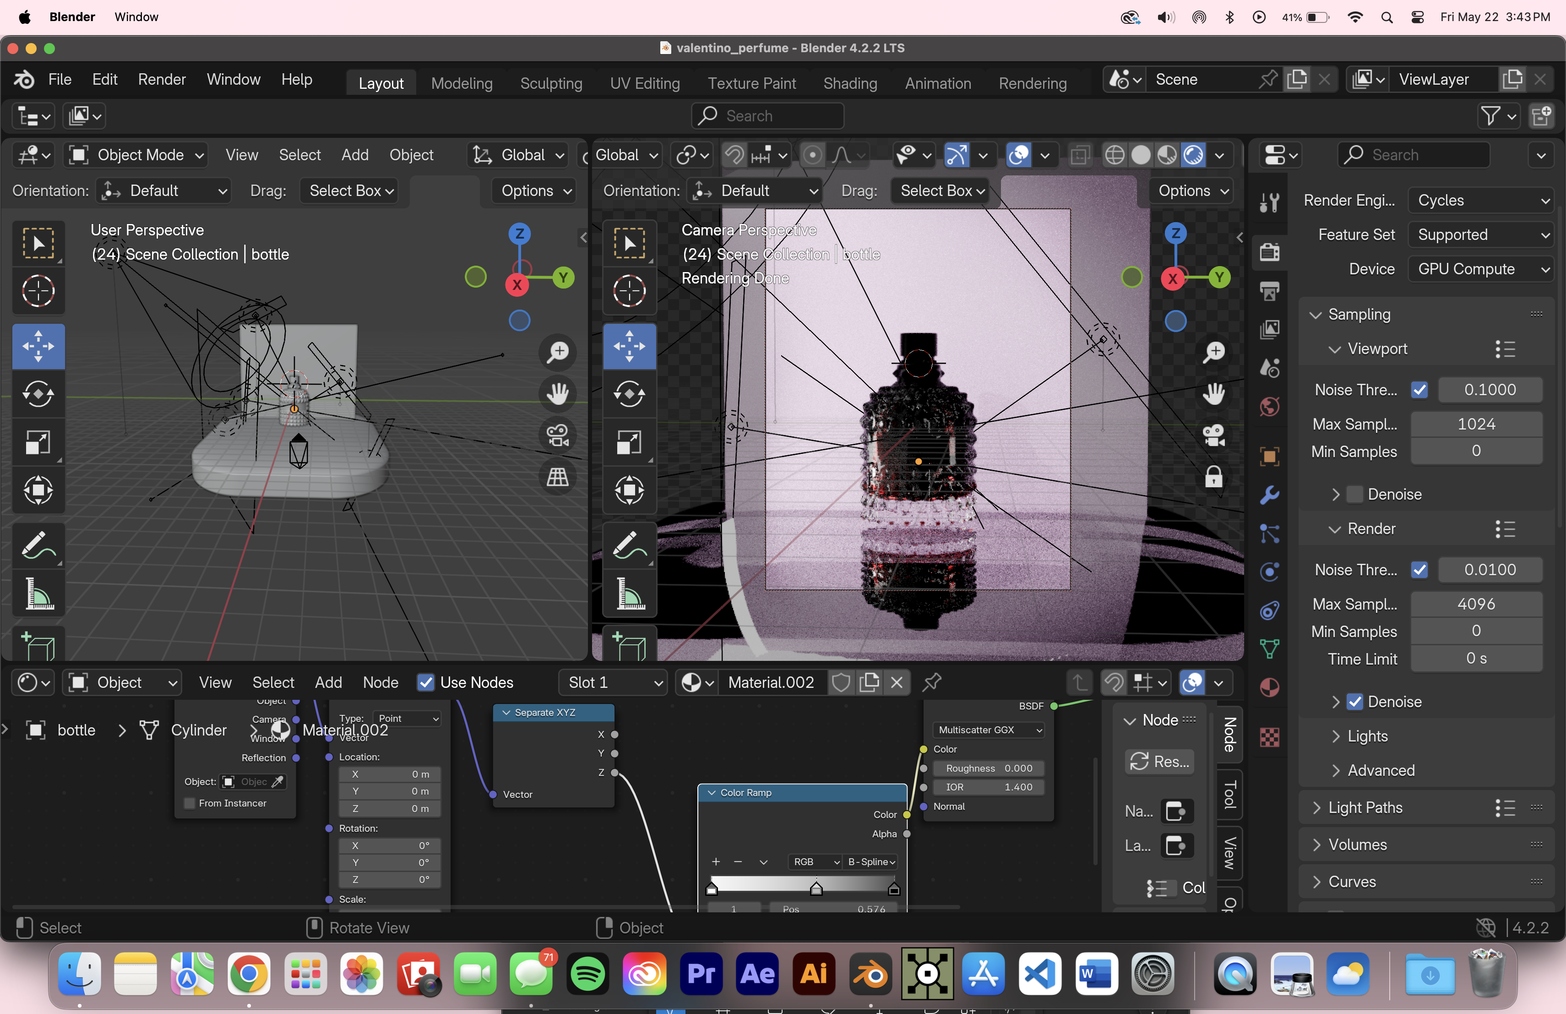Open the Output properties tab

point(1270,290)
